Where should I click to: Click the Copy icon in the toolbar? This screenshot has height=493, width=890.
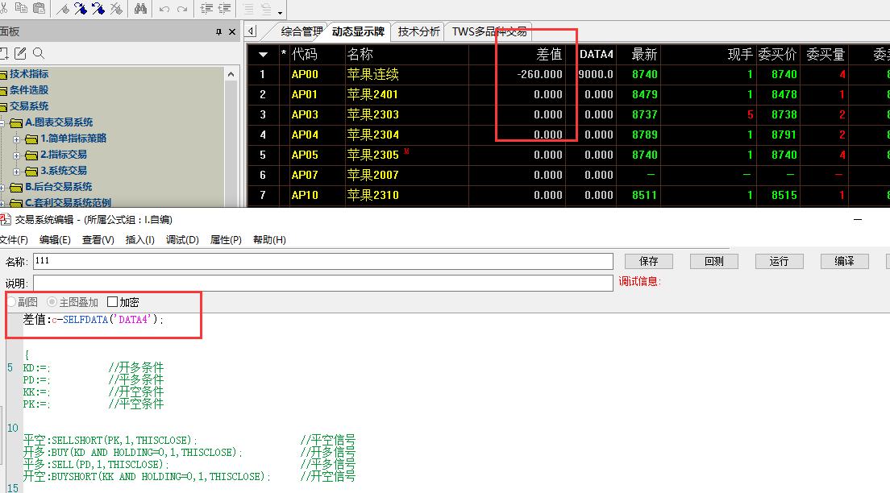[x=21, y=8]
